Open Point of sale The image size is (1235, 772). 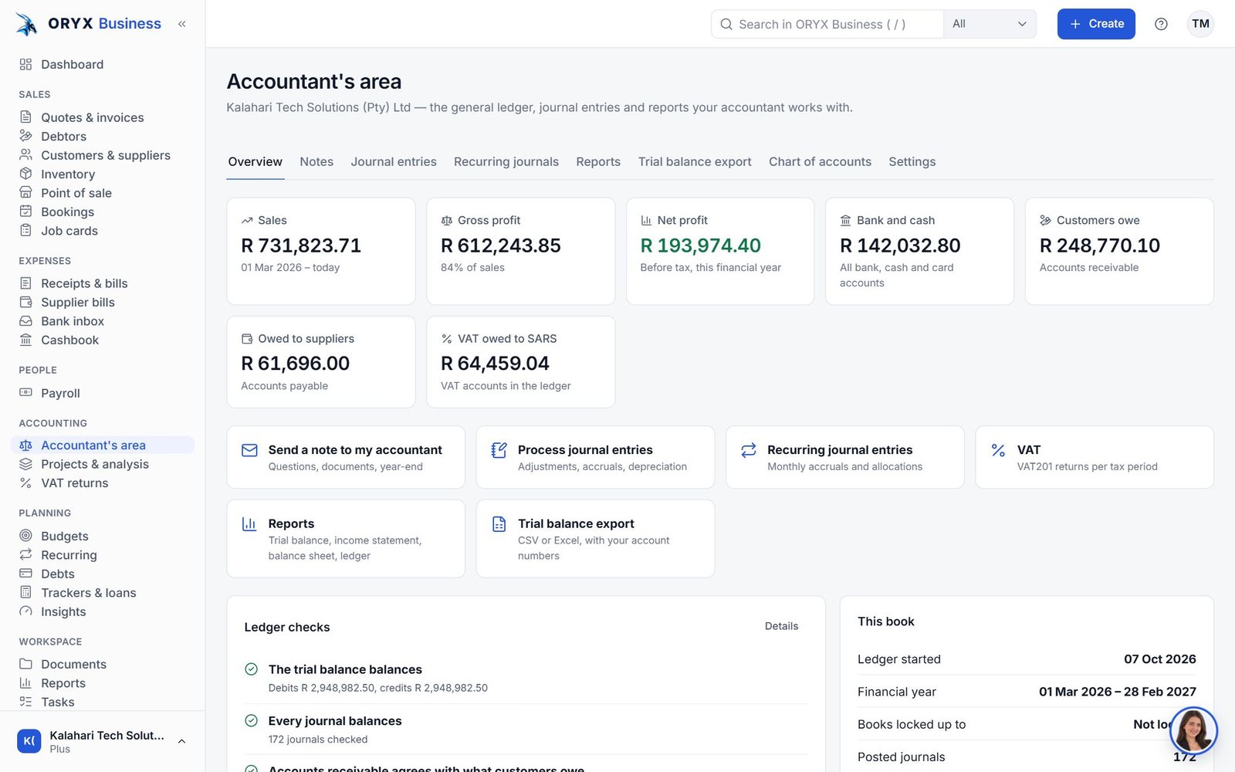tap(103, 193)
